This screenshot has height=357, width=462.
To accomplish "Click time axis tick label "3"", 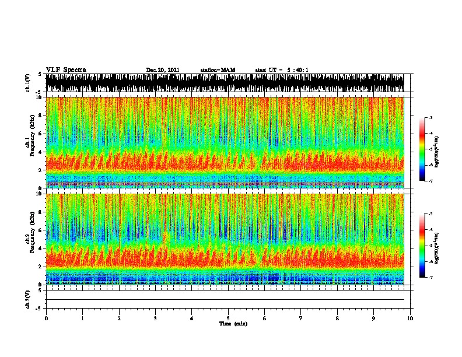I will click(155, 318).
